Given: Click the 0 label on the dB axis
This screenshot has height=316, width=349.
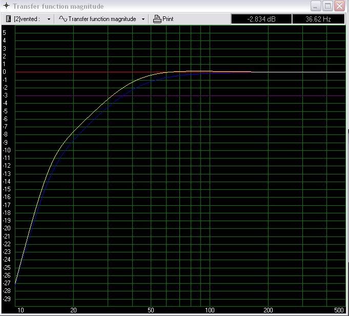Looking at the screenshot, I should pyautogui.click(x=4, y=72).
